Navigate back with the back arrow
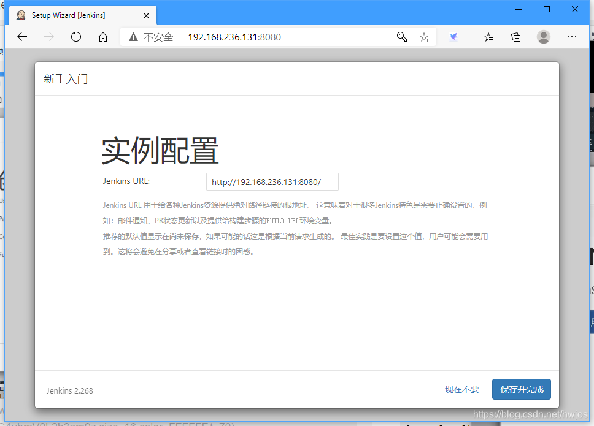Viewport: 594px width, 426px height. pyautogui.click(x=22, y=37)
